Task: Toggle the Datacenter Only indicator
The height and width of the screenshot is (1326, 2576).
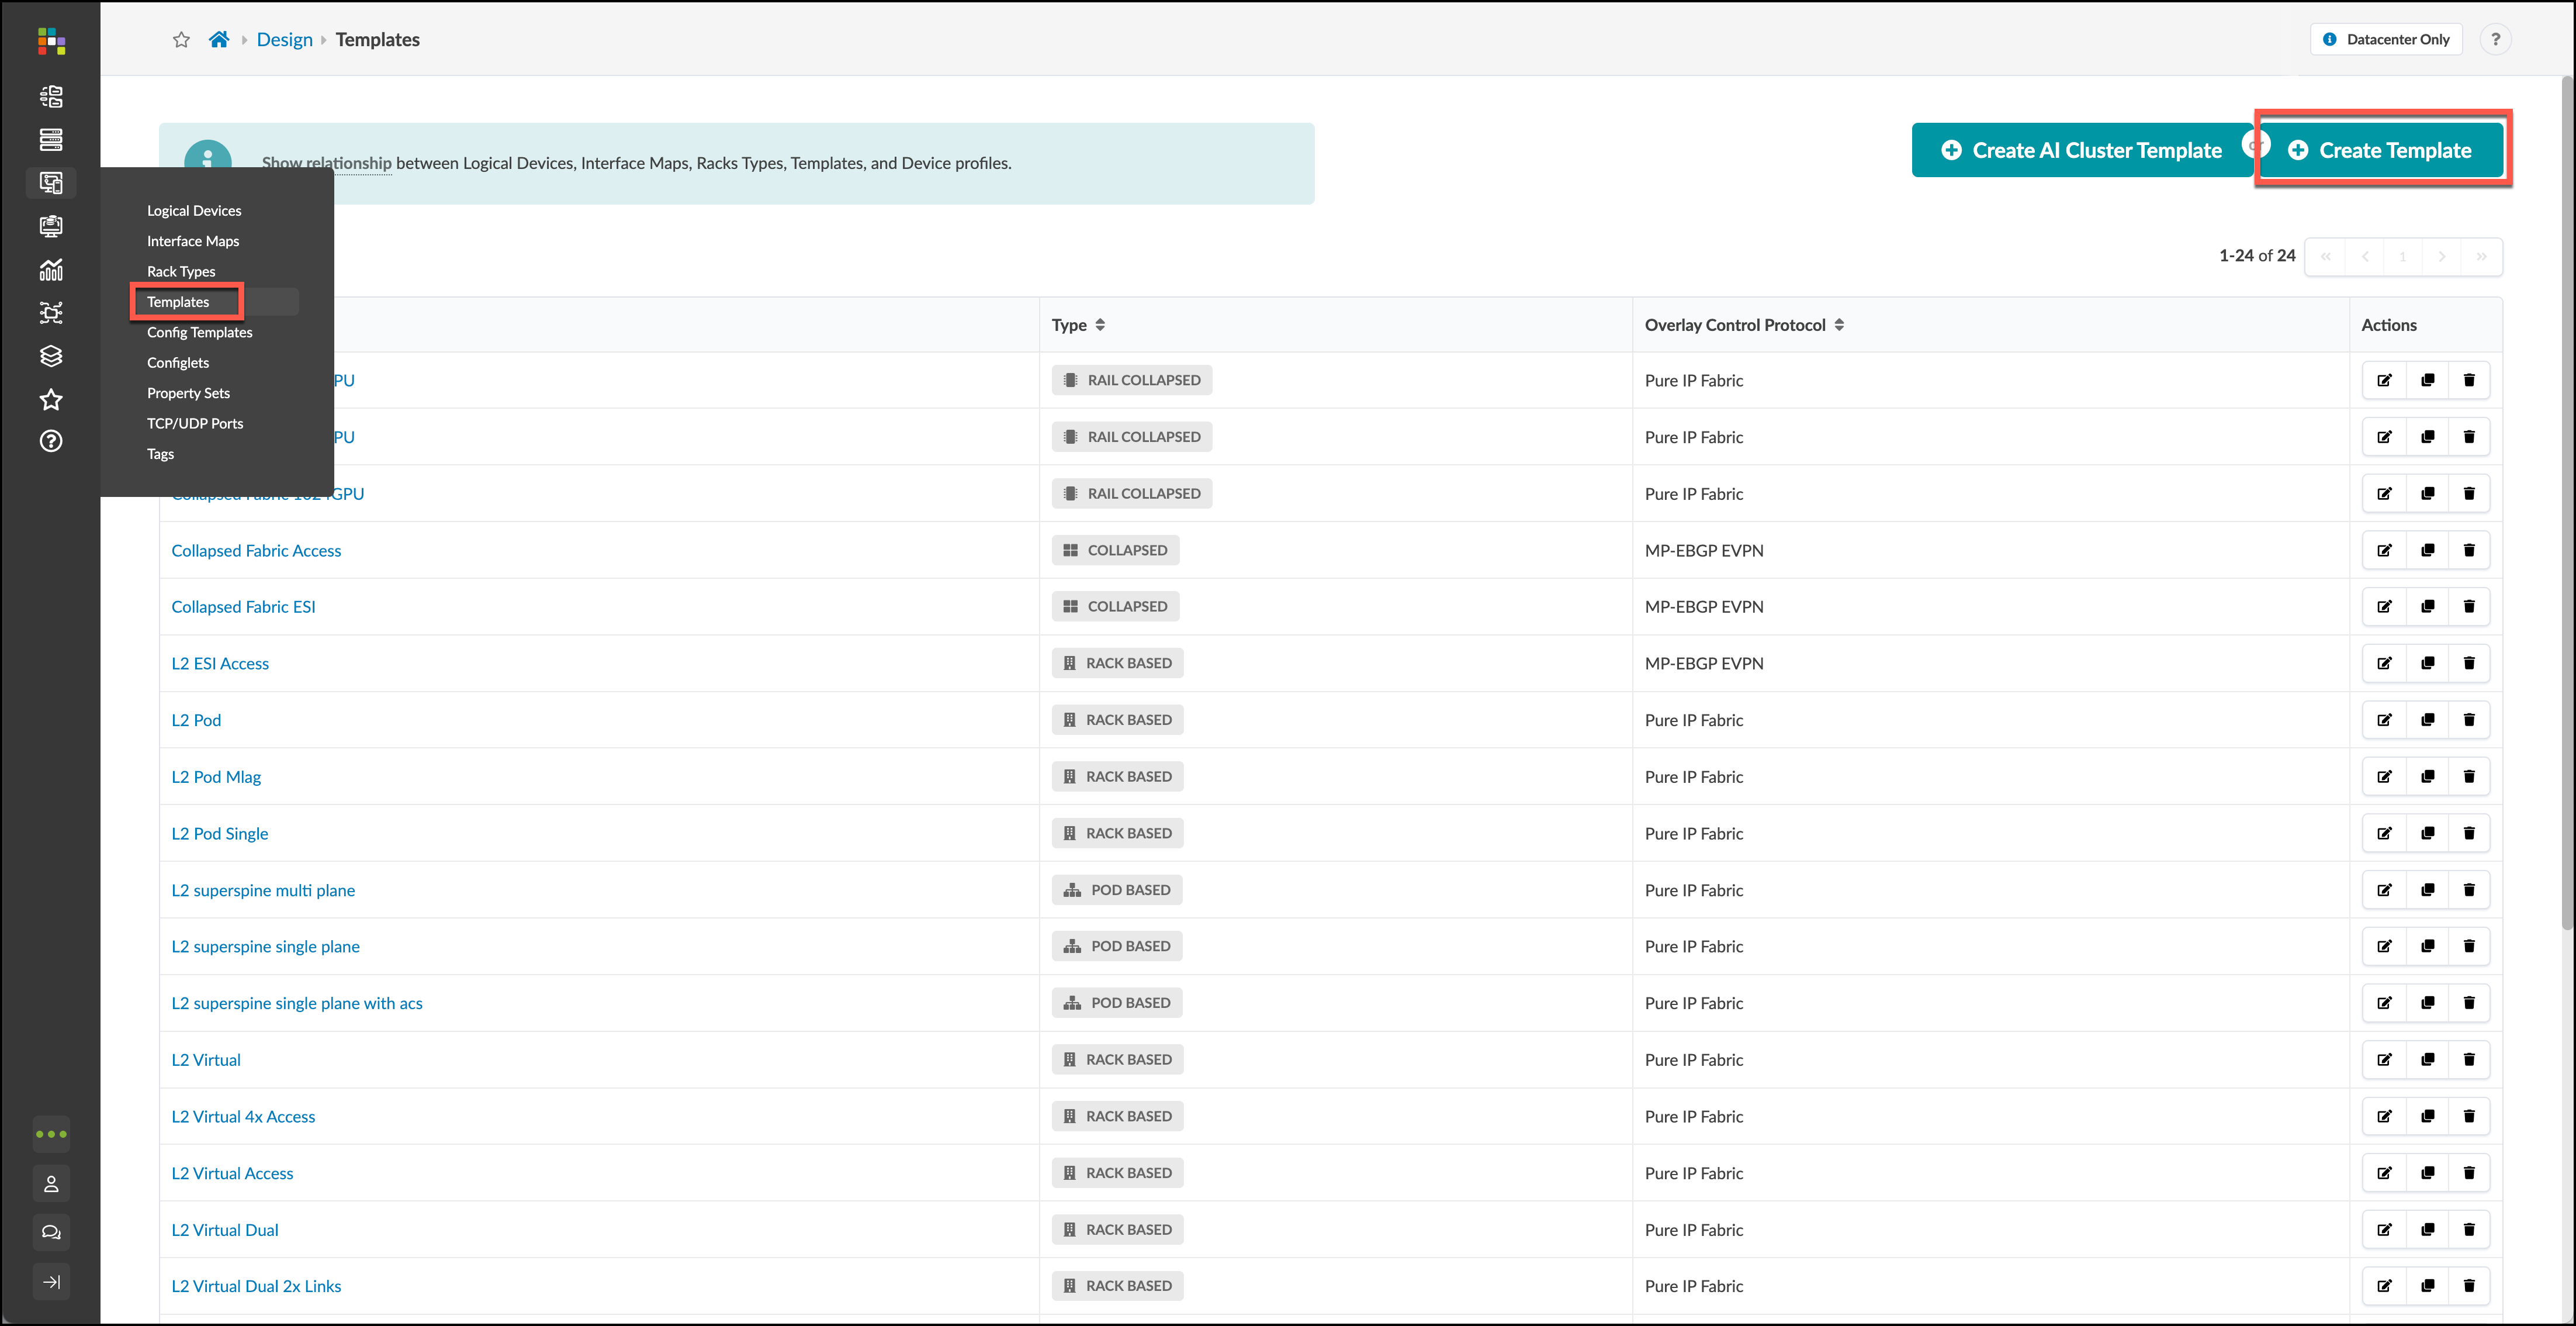Action: 2385,39
